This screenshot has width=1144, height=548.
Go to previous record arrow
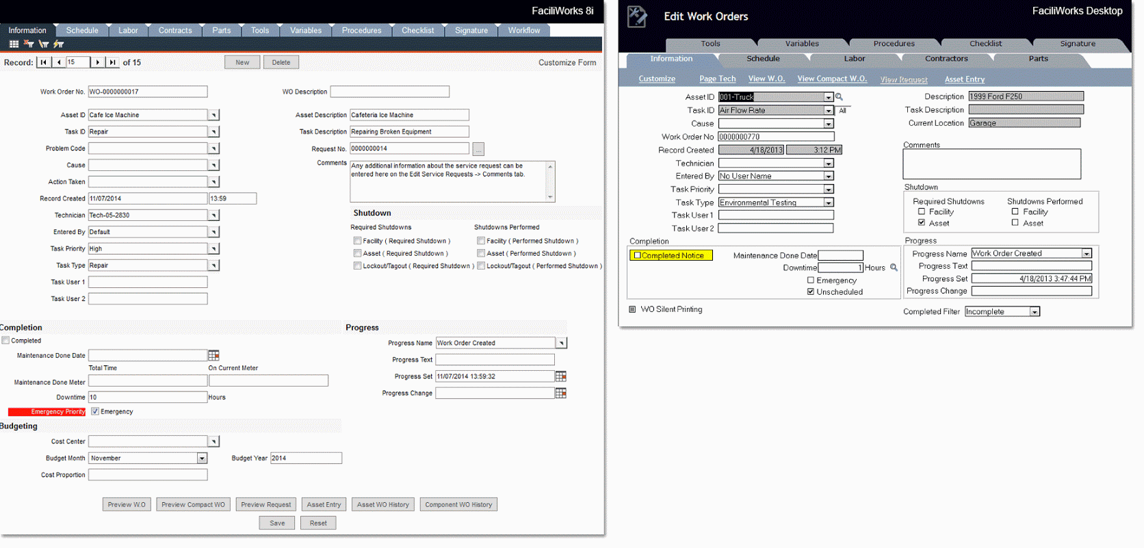[59, 62]
